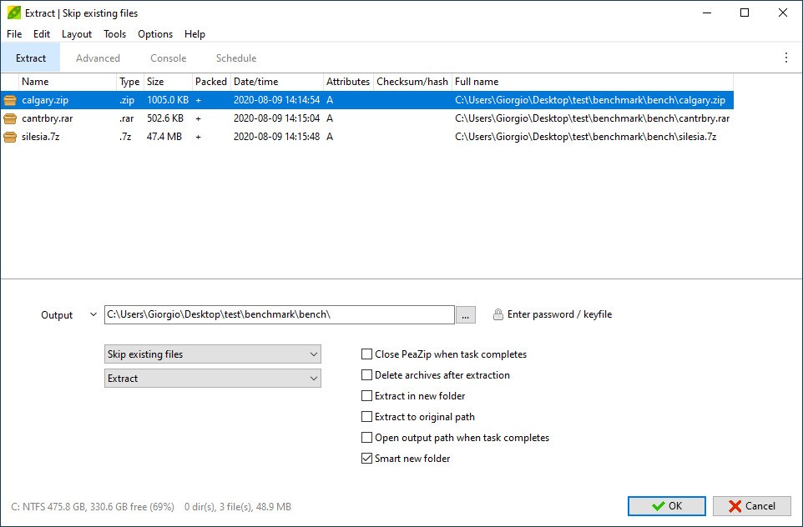
Task: Select the calgary.zip file name
Action: tap(45, 100)
